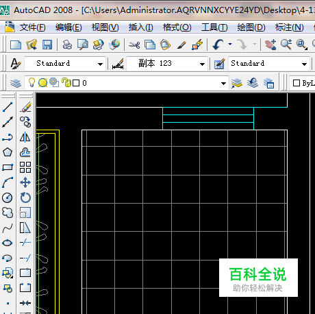Open the 文件(F) menu

click(x=32, y=27)
